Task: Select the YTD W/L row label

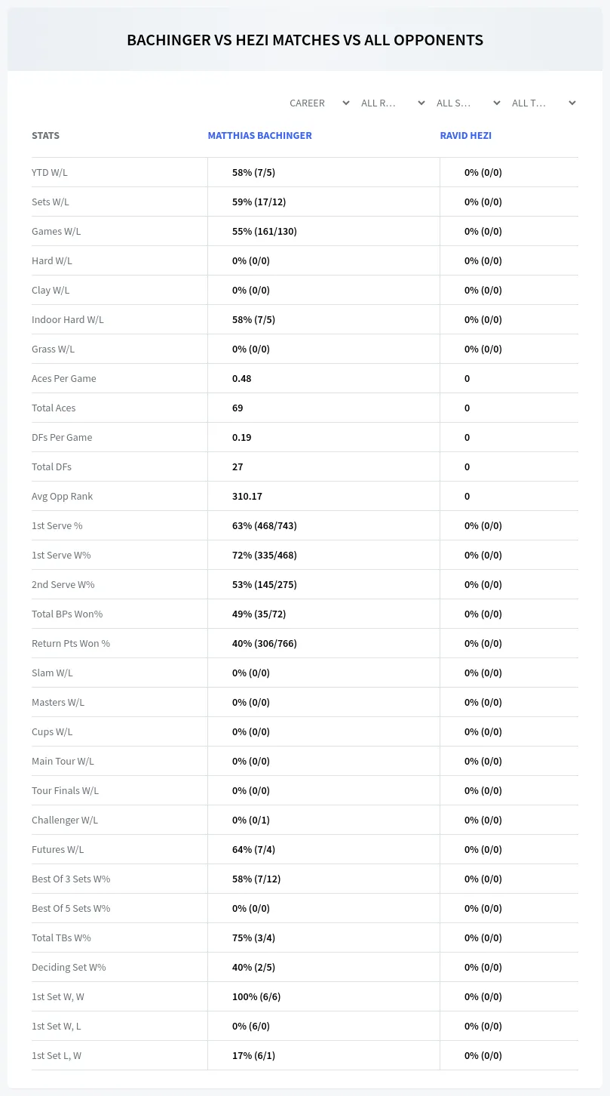Action: [x=50, y=172]
